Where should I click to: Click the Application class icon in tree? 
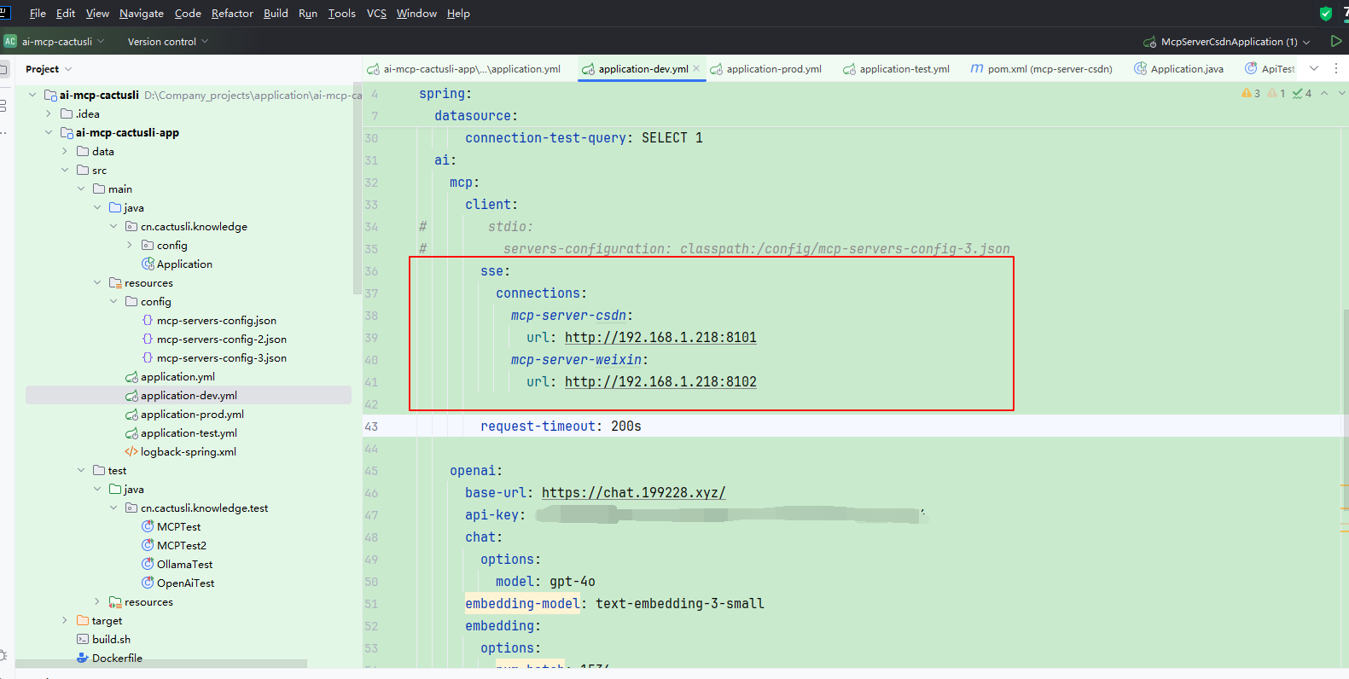tap(148, 264)
